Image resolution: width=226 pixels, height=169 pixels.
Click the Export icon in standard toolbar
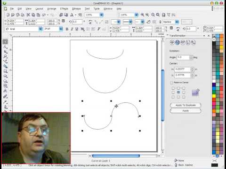point(66,15)
